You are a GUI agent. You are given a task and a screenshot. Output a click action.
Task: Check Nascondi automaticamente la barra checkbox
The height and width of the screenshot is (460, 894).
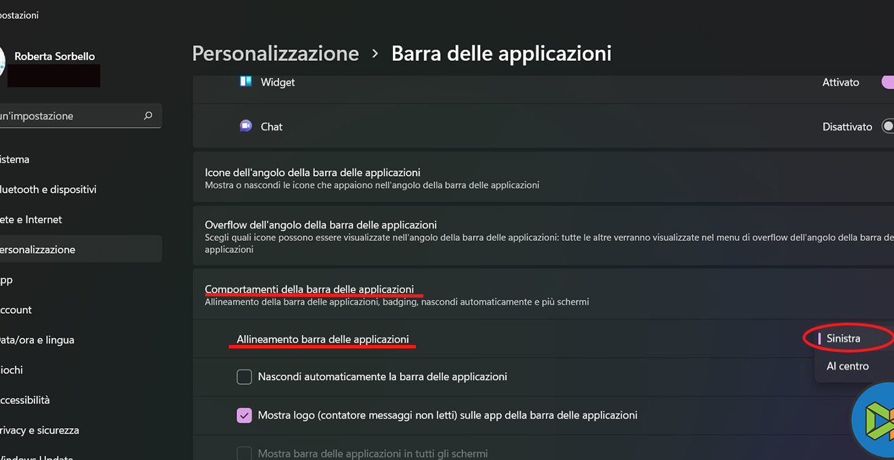click(244, 377)
